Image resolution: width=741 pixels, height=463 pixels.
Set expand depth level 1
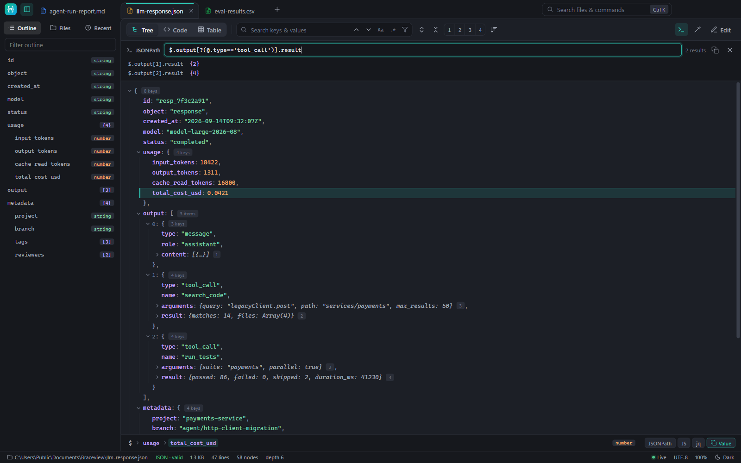(449, 30)
